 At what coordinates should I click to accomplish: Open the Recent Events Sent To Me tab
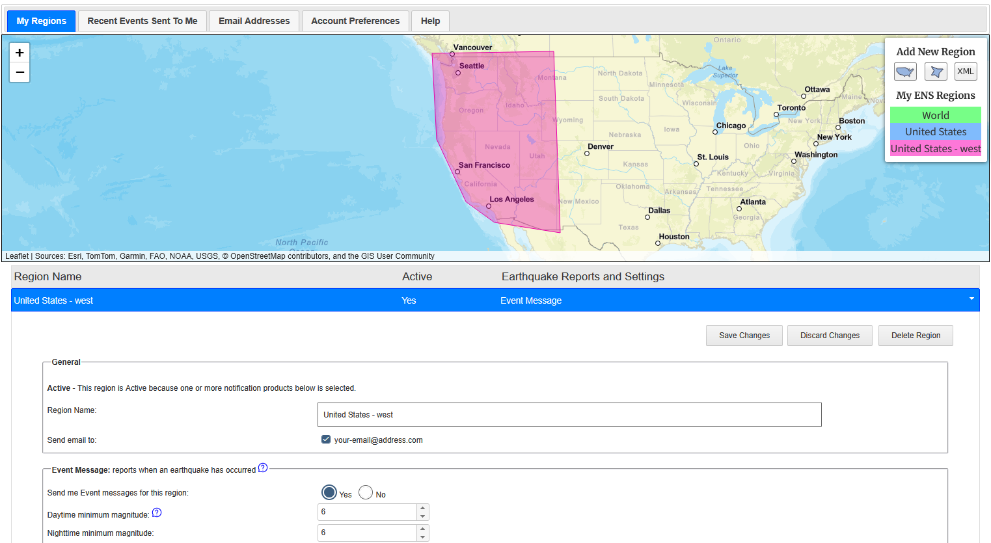pyautogui.click(x=142, y=21)
